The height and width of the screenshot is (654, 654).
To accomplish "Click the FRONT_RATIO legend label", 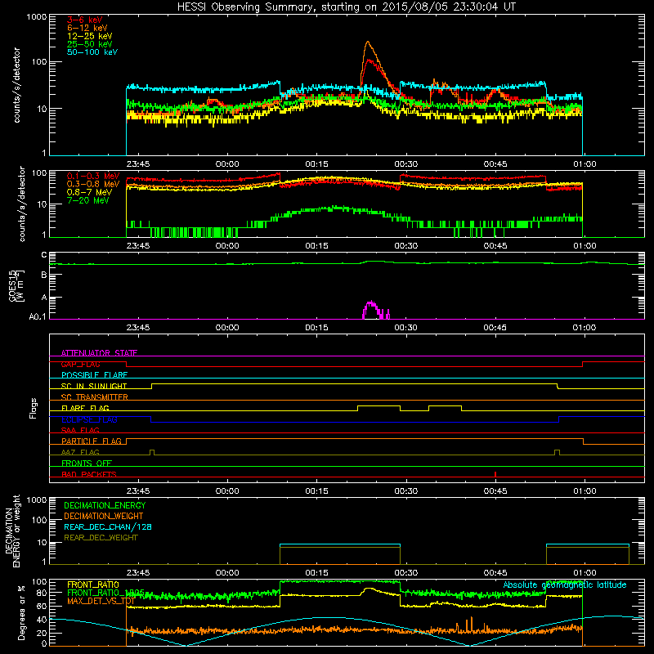I will click(92, 585).
